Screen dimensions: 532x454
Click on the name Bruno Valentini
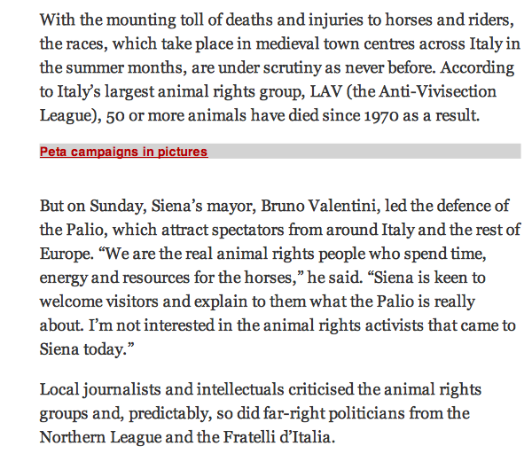tap(319, 206)
